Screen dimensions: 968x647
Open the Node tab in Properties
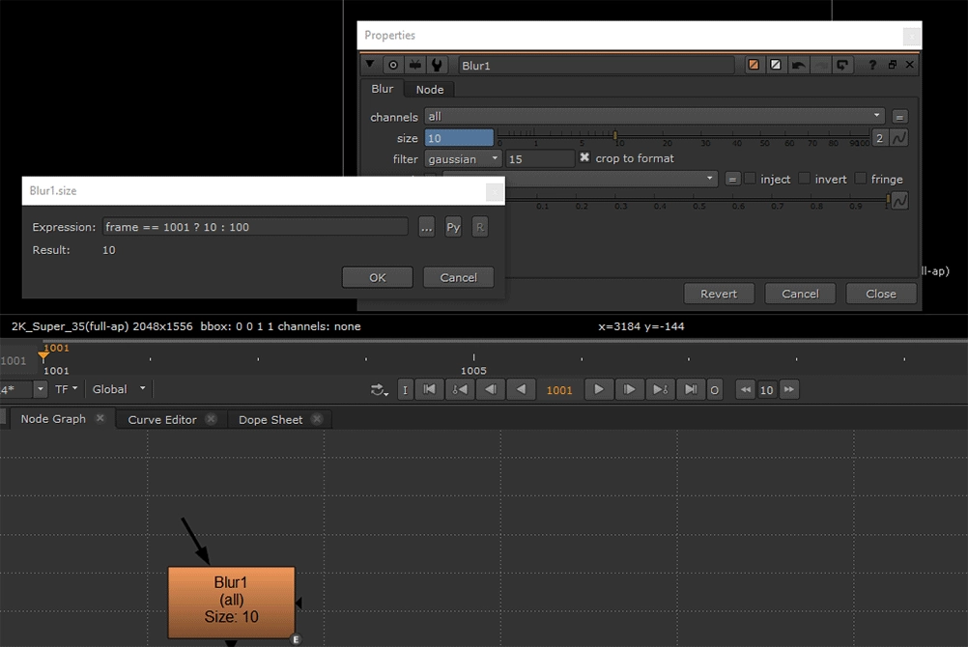pos(429,89)
